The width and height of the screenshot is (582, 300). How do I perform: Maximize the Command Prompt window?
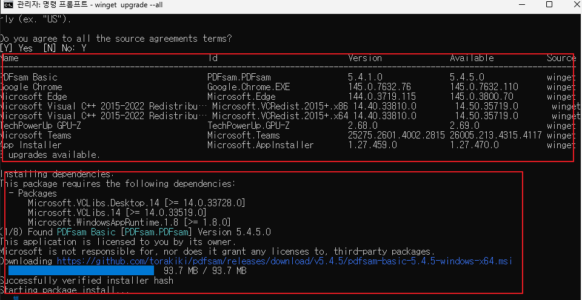(549, 5)
